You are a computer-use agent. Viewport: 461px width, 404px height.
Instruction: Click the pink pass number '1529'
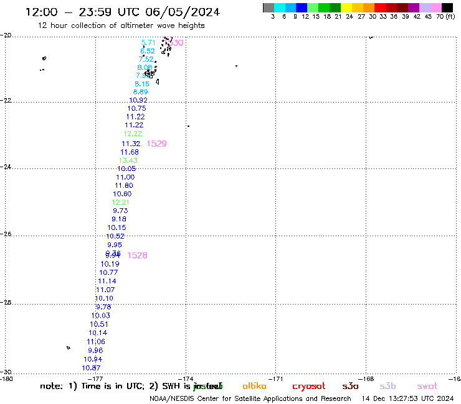click(157, 144)
